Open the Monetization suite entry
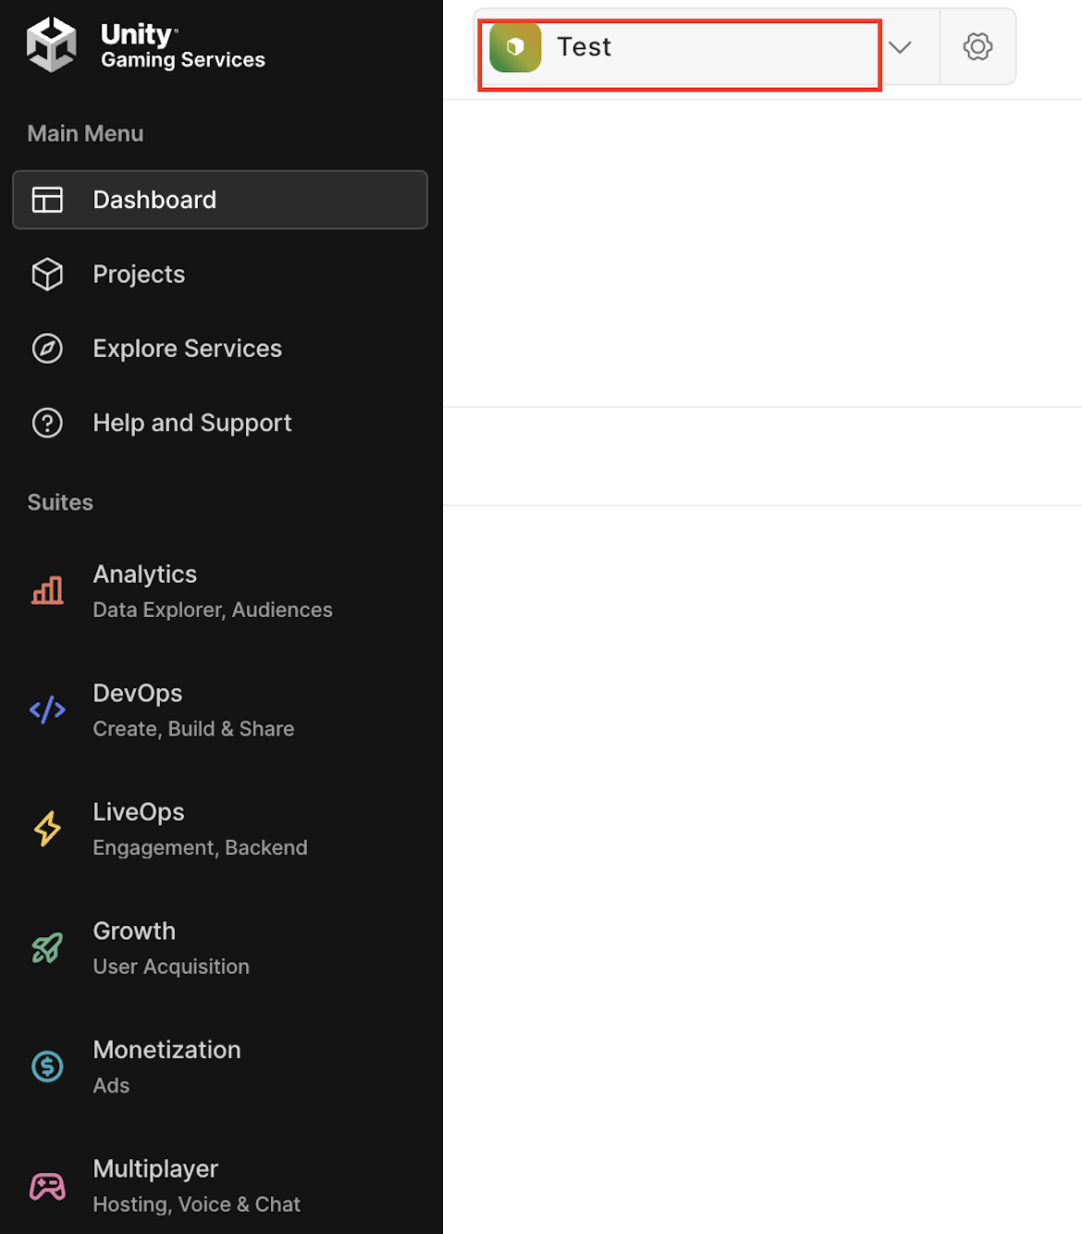 (220, 1067)
